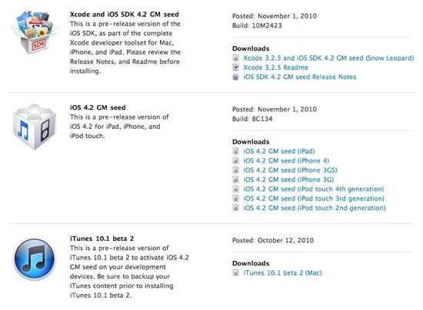Download iOS 4.2 GM seed (iPad)
This screenshot has height=310, width=423.
[x=279, y=151]
